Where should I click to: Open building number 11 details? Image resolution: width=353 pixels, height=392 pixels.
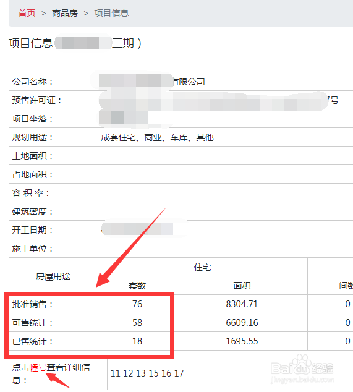coord(116,373)
